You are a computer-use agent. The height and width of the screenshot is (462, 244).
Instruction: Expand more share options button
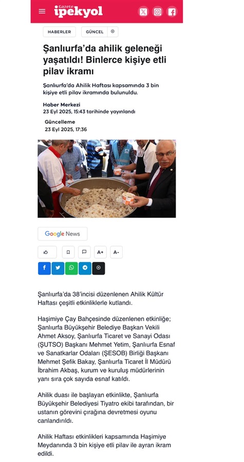[x=99, y=268]
